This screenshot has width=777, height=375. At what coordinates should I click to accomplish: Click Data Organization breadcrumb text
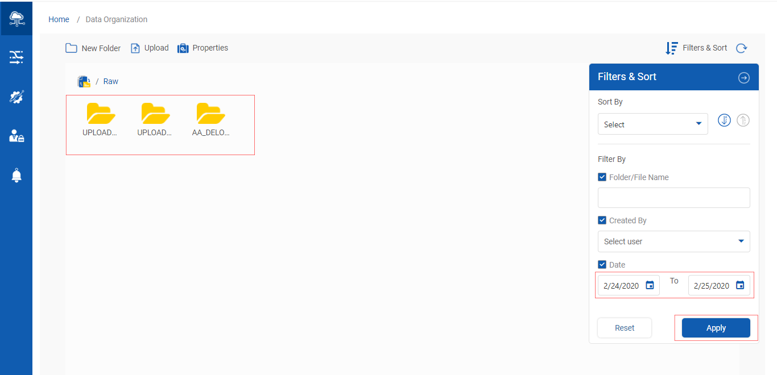tap(117, 19)
